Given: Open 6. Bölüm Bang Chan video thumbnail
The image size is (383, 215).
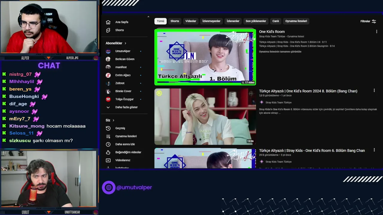Looking at the screenshot, I should (x=205, y=158).
